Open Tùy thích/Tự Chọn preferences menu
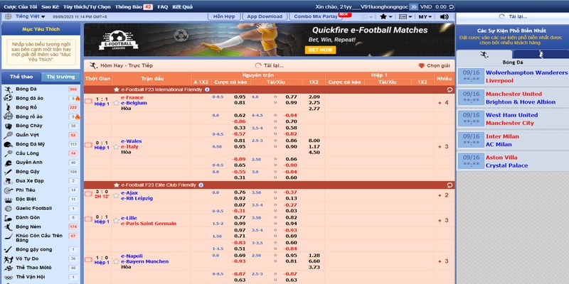The image size is (569, 284). pos(87,7)
